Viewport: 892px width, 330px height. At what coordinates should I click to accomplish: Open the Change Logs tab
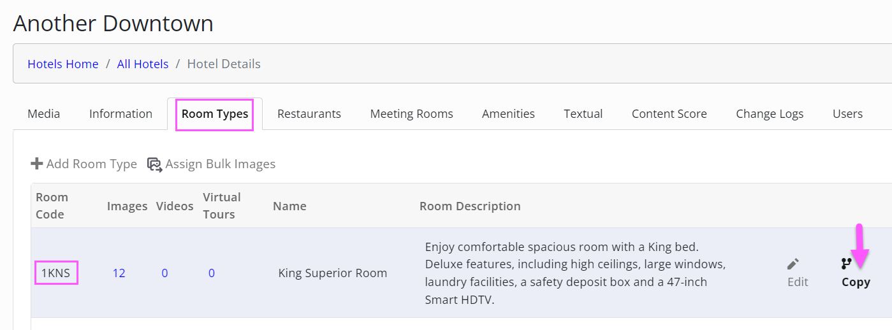click(770, 114)
